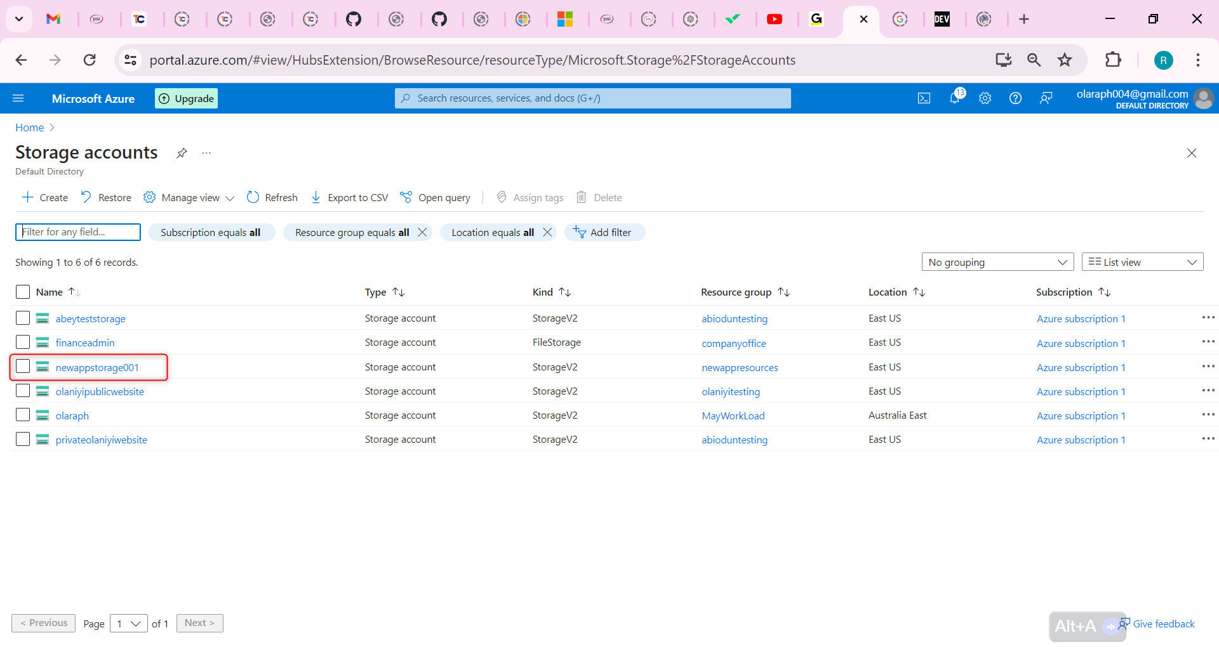The height and width of the screenshot is (647, 1219).
Task: Focus the Filter for any field box
Action: click(78, 232)
